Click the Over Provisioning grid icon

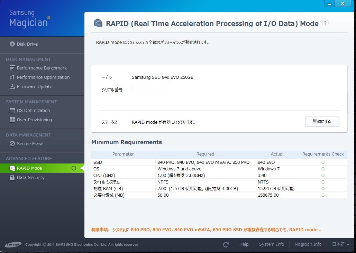pos(12,120)
